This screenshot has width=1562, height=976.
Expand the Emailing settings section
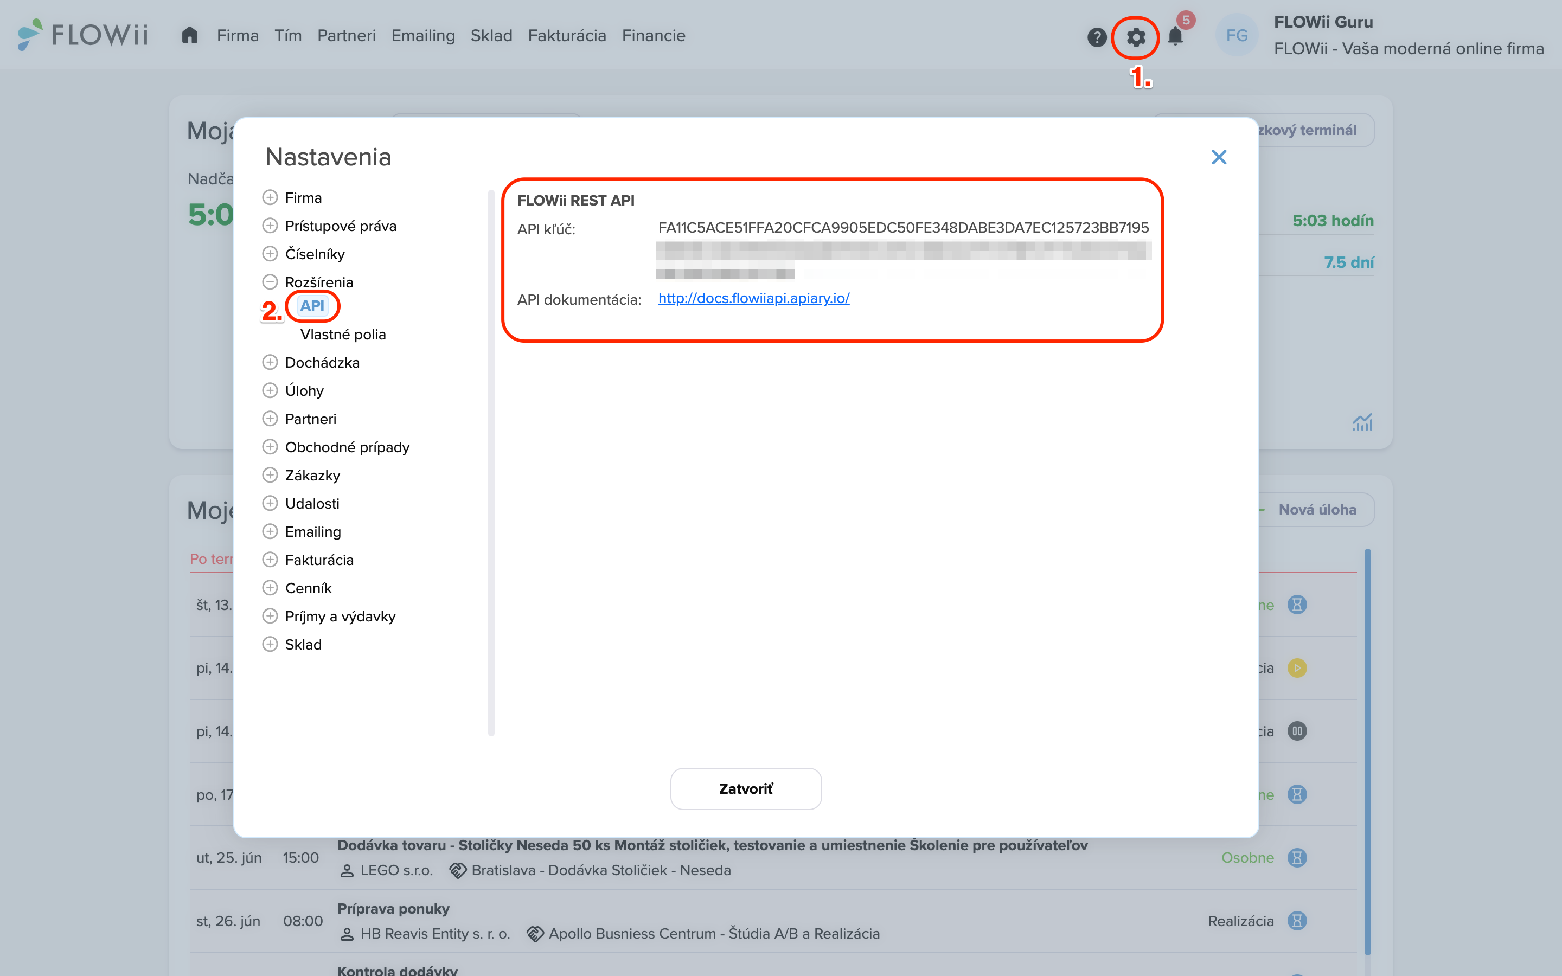pos(270,531)
